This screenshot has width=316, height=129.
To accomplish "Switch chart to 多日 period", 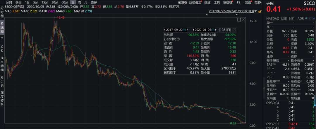I will 18,2.
